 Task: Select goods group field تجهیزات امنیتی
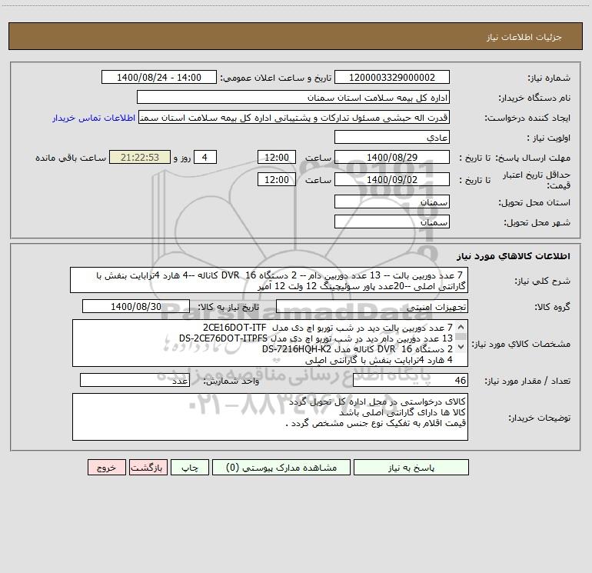click(372, 306)
